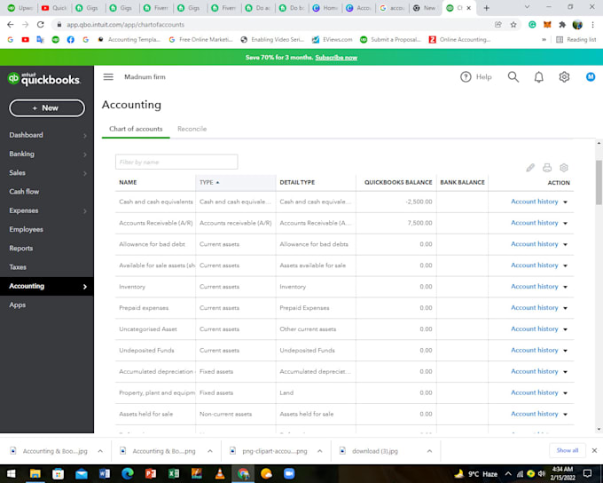Open the notifications bell icon
This screenshot has height=483, width=603.
coord(539,77)
